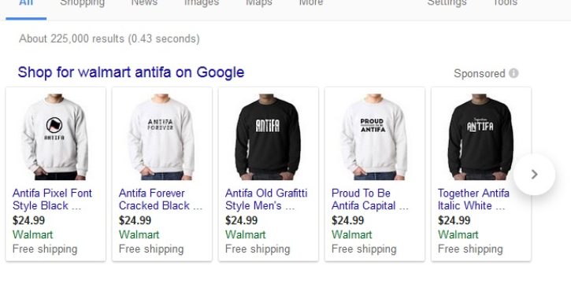Open the Shopping search tab
Viewport: 571px width, 295px height.
(x=82, y=3)
